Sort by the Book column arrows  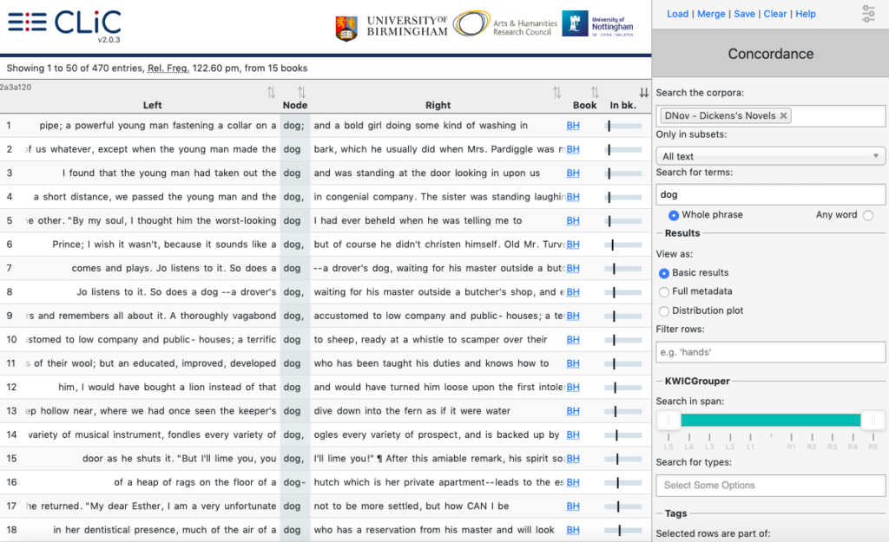pos(595,93)
